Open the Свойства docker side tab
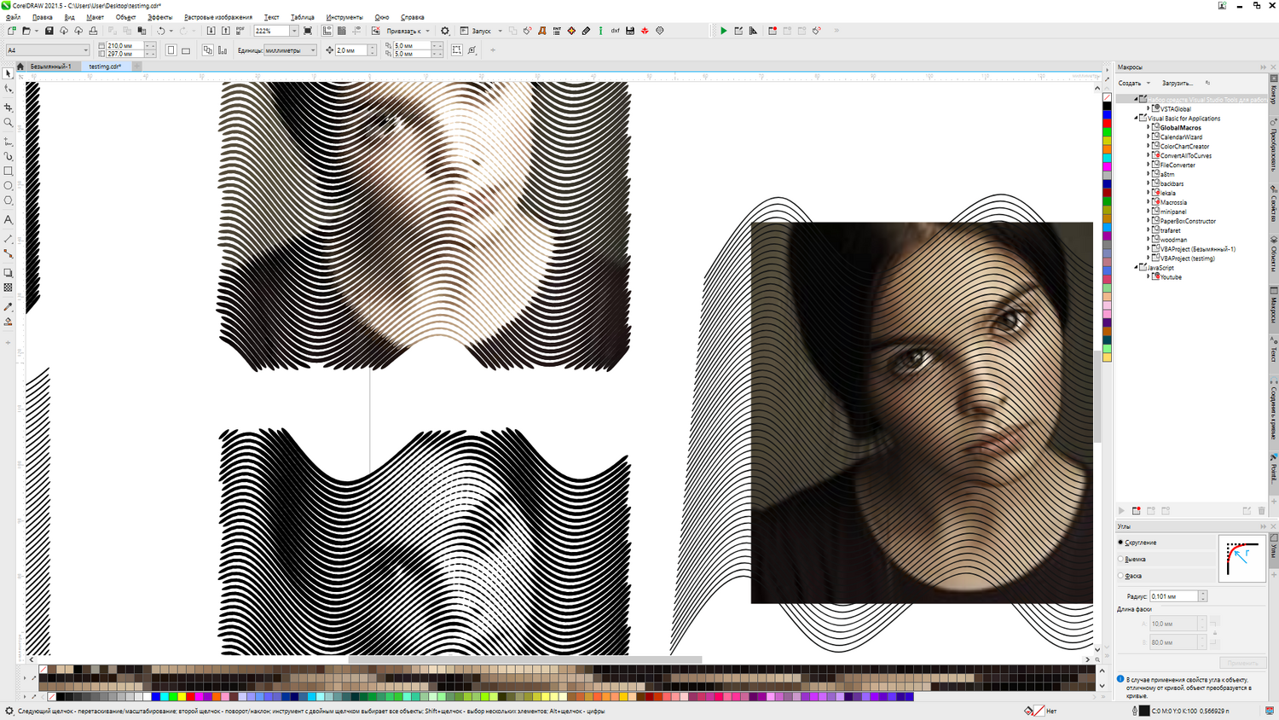Image resolution: width=1279 pixels, height=720 pixels. (x=1274, y=204)
